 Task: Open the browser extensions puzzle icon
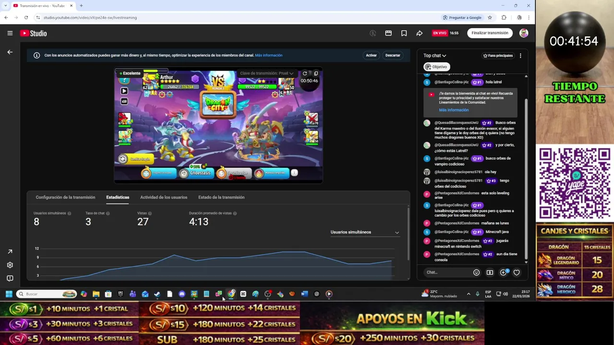pyautogui.click(x=504, y=17)
